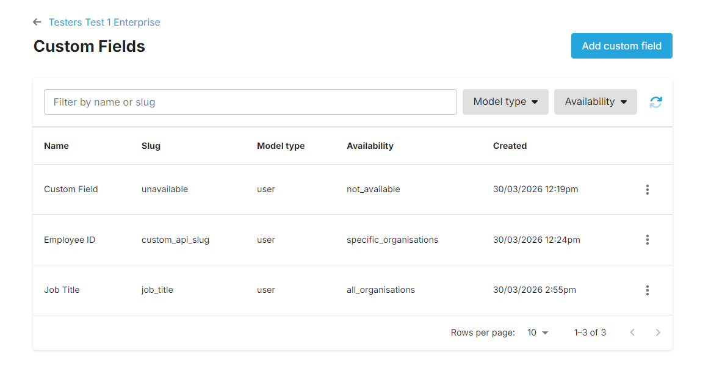Viewport: 711px width, 377px height.
Task: Sort by the Slug column header
Action: click(151, 146)
